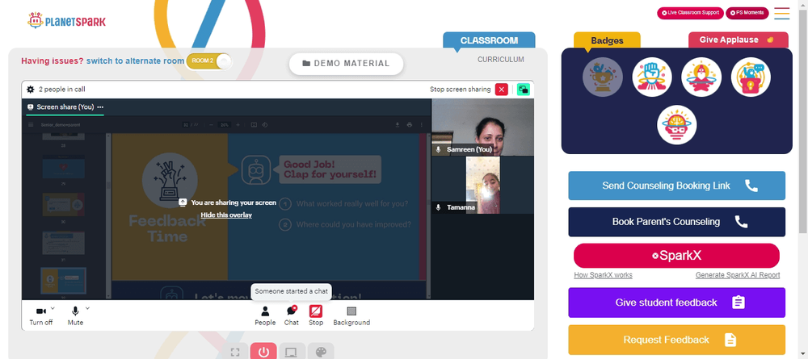Award the wizard with ring badge
Image resolution: width=808 pixels, height=359 pixels.
pyautogui.click(x=701, y=77)
